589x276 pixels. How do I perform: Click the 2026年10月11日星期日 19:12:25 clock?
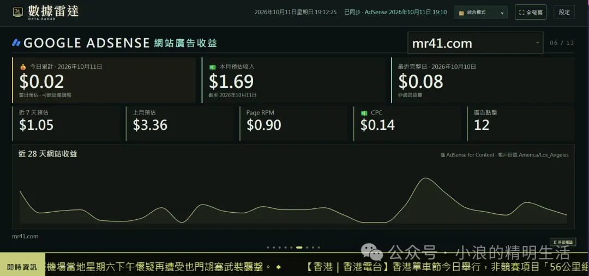click(295, 12)
